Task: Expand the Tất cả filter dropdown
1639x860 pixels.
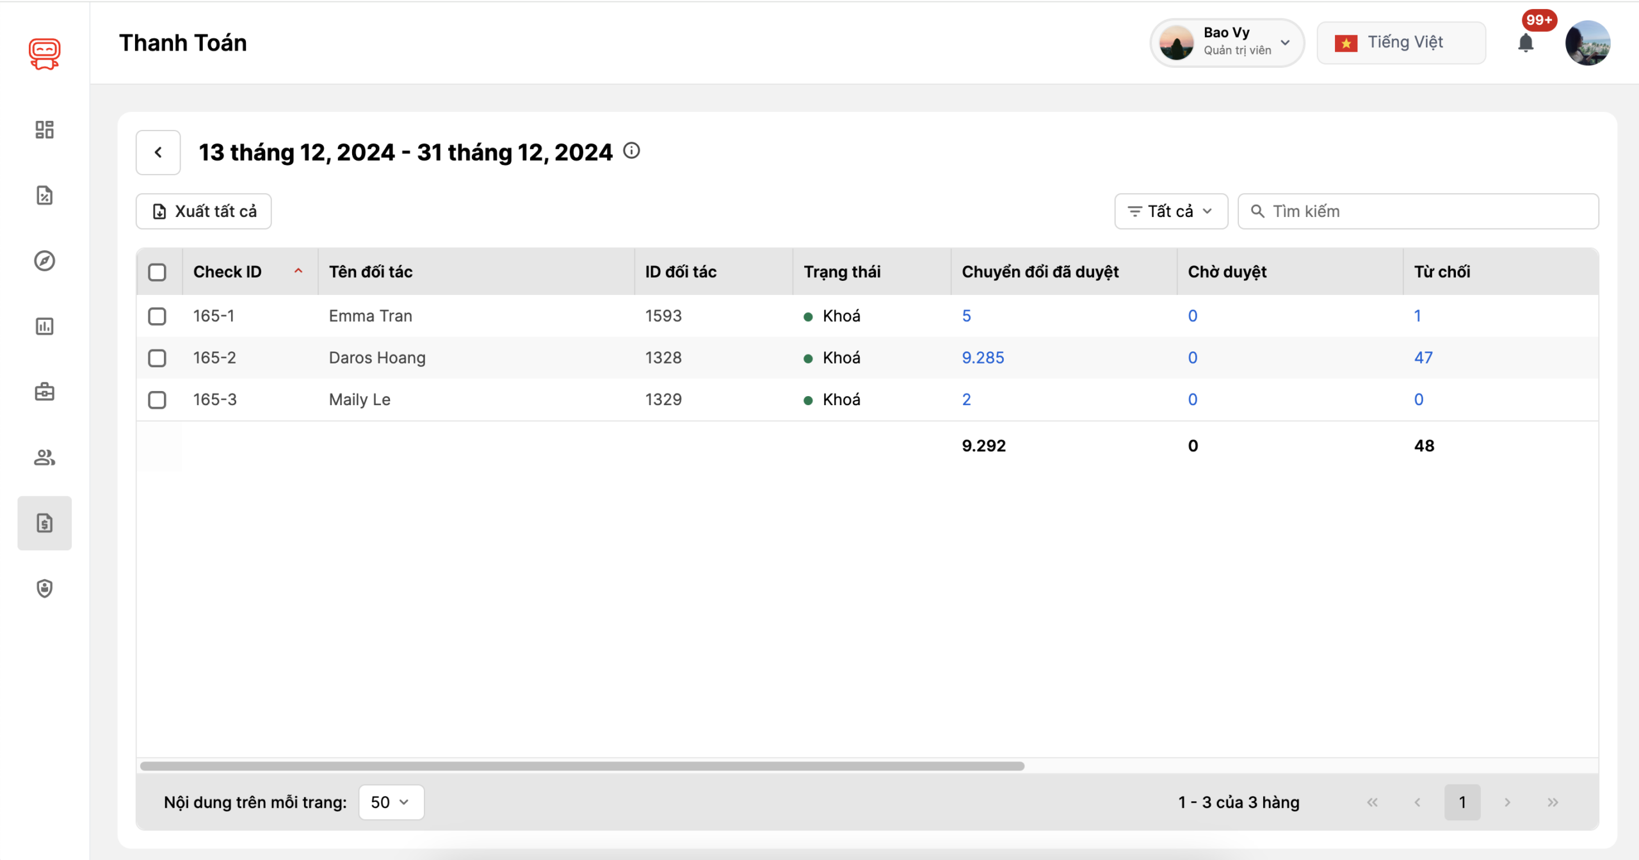Action: (x=1170, y=211)
